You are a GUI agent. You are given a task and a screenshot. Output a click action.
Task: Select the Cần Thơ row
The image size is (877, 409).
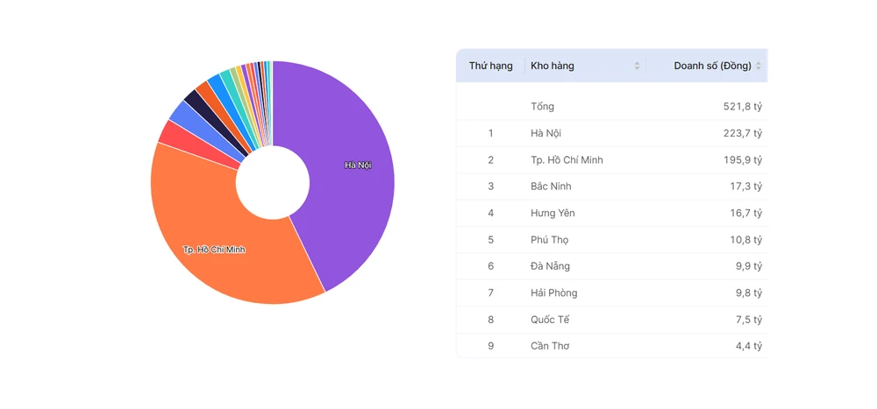tap(612, 346)
